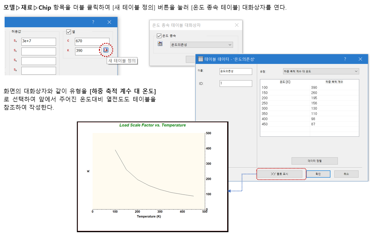Image resolution: width=373 pixels, height=235 pixels.
Task: Open the 온도의존성 dropdown in the temperature dependent dialog
Action: coord(201,45)
